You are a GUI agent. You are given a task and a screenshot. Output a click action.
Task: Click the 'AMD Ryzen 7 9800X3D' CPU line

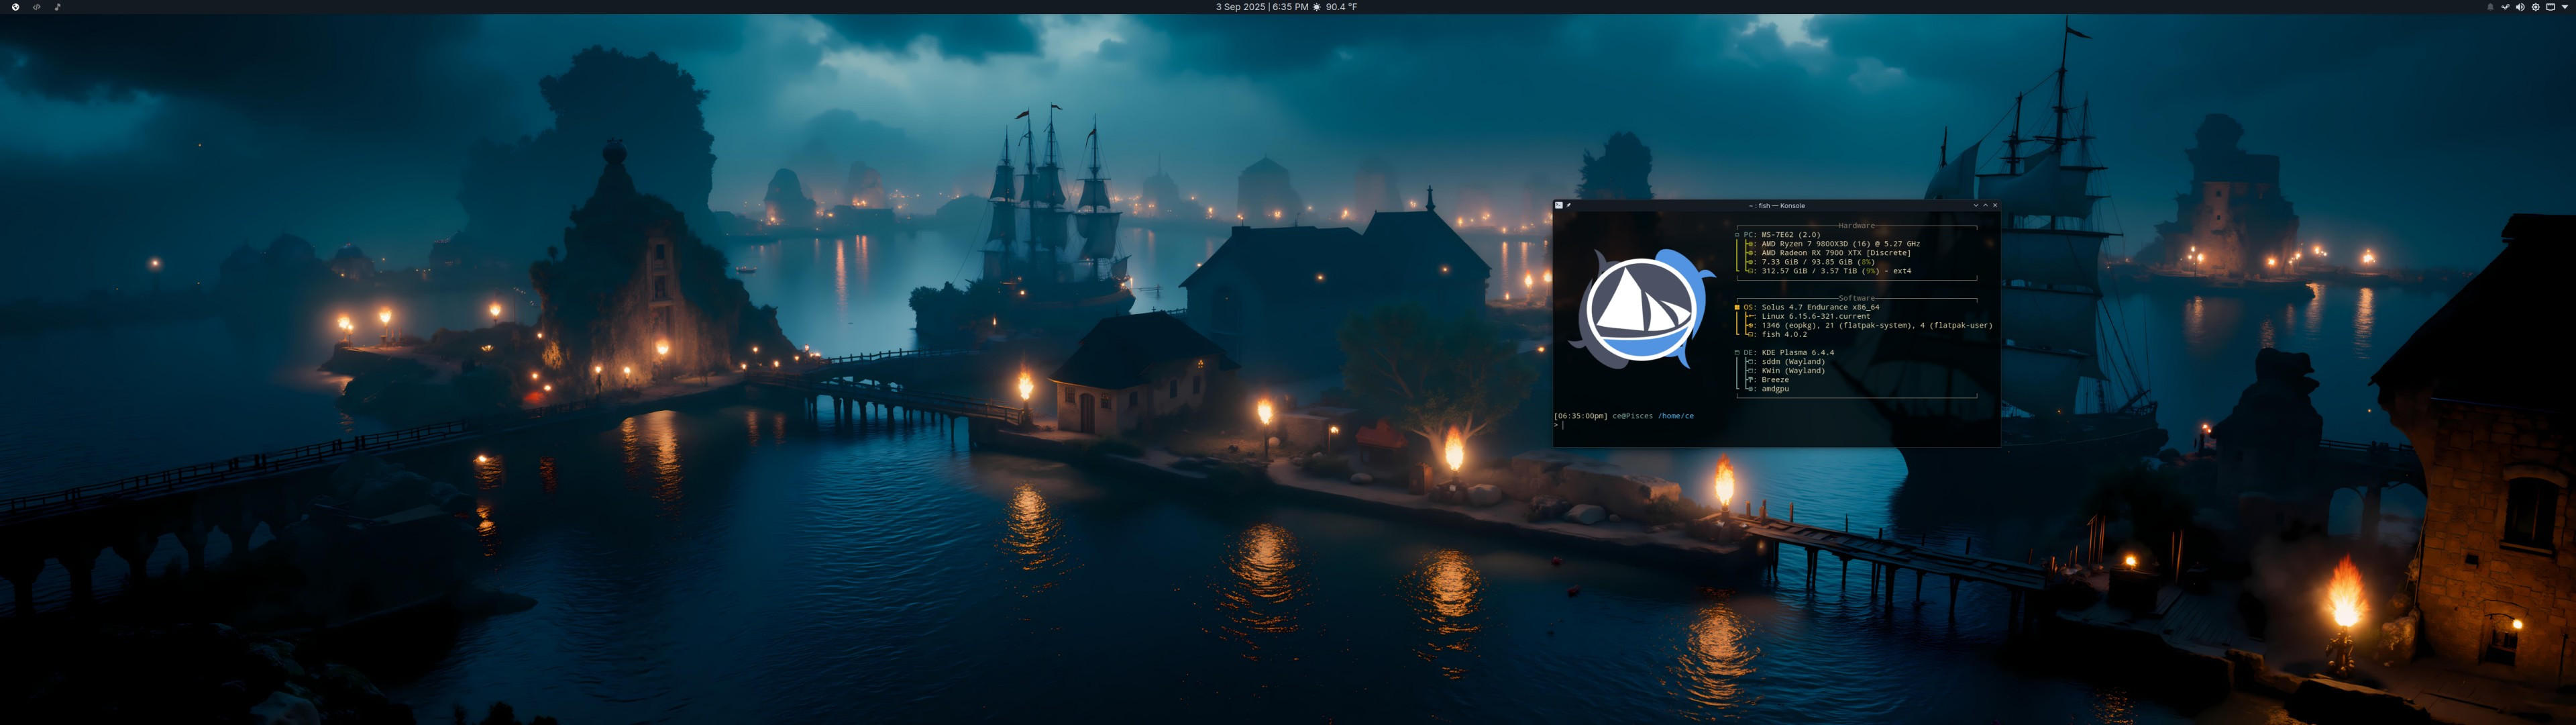1833,244
